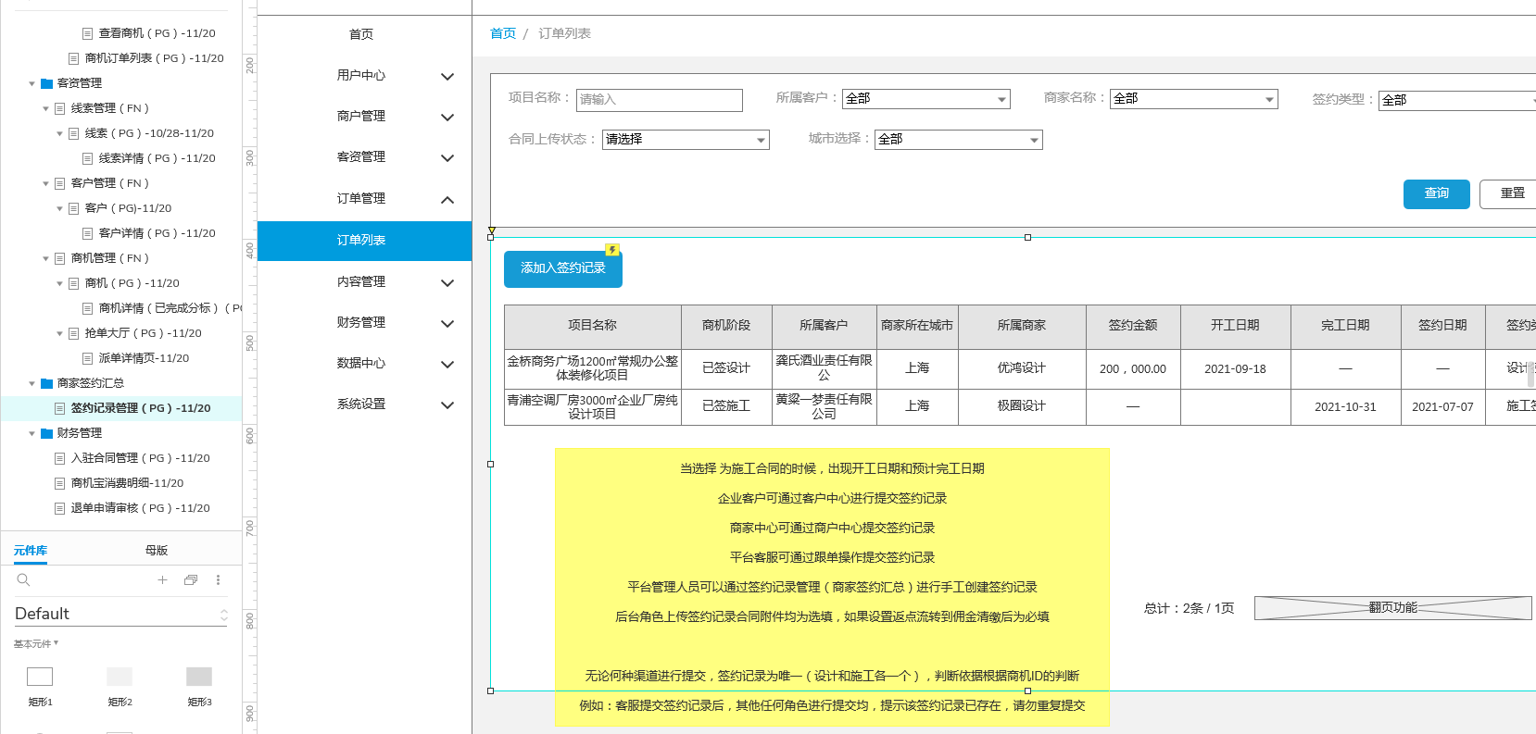The height and width of the screenshot is (734, 1536).
Task: Click the page icon beside 入驻合同管理
Action: click(59, 458)
